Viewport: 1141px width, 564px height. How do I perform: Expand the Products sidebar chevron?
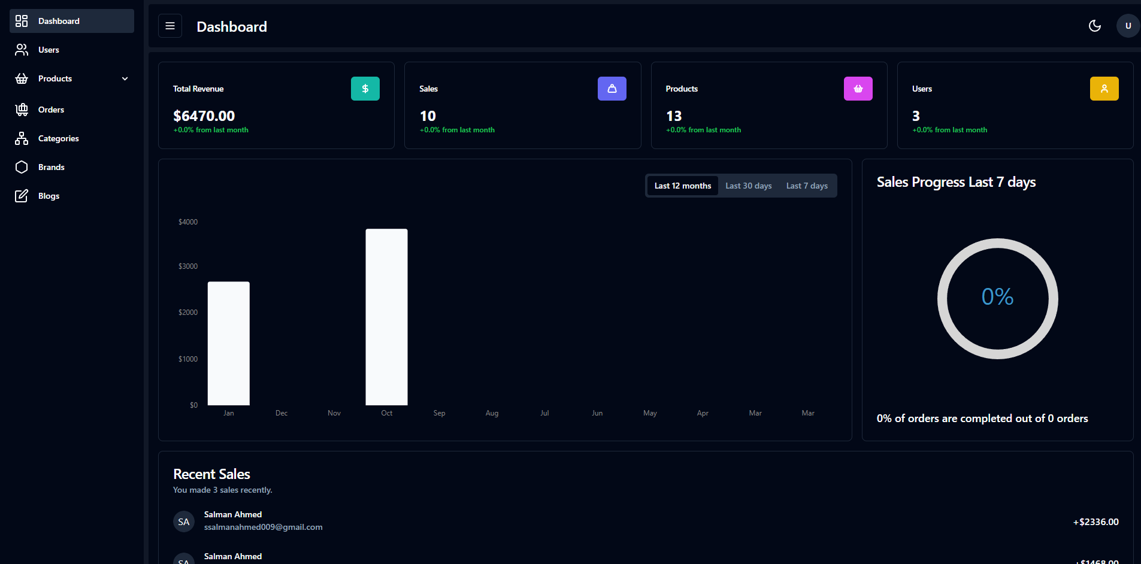[125, 78]
